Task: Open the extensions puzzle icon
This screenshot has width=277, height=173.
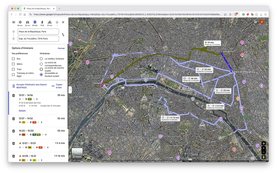Action: pyautogui.click(x=257, y=14)
